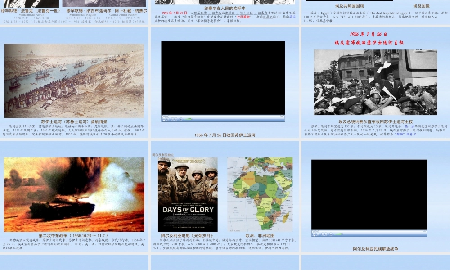Image resolution: width=450 pixels, height=270 pixels.
Task: Click red date '1952 年 7 月 23 日' in paragraph
Action: (174, 13)
